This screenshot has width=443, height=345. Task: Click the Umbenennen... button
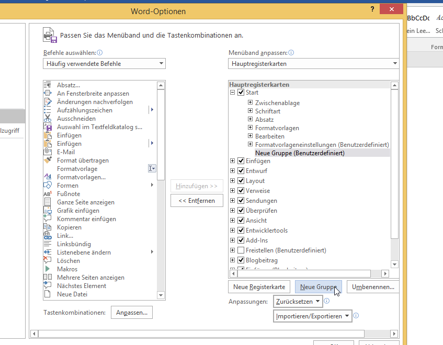pos(373,287)
